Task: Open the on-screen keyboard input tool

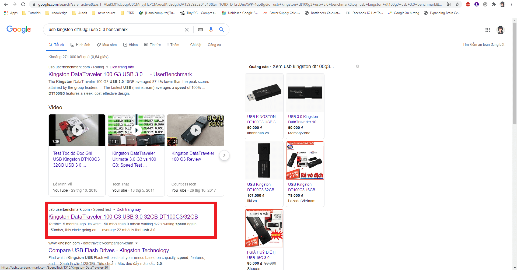Action: [x=200, y=30]
